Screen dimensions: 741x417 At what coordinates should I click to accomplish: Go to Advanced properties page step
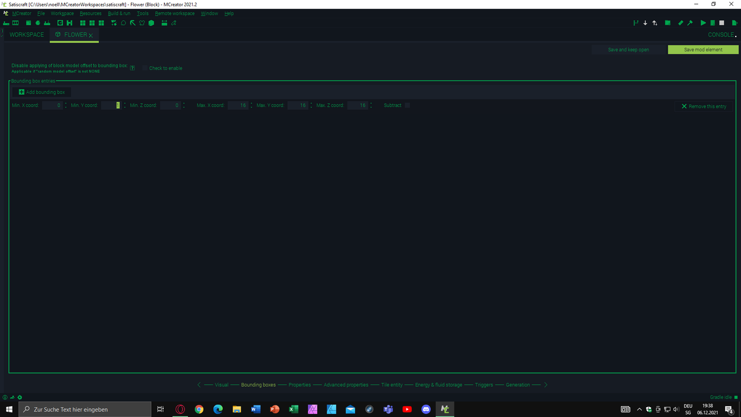[346, 385]
